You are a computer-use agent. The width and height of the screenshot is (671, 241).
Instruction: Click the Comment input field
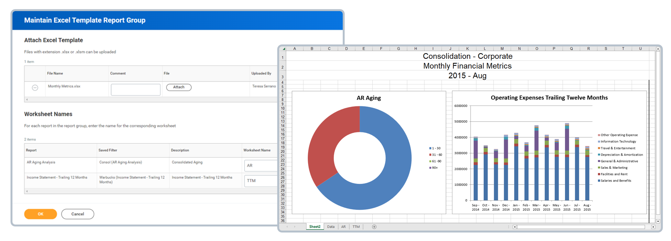[136, 90]
